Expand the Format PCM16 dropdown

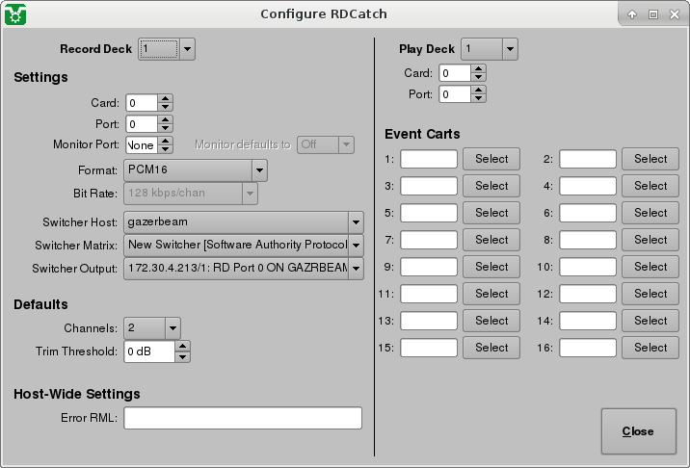[258, 170]
